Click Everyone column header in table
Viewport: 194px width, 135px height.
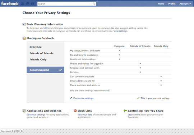[x=119, y=46]
